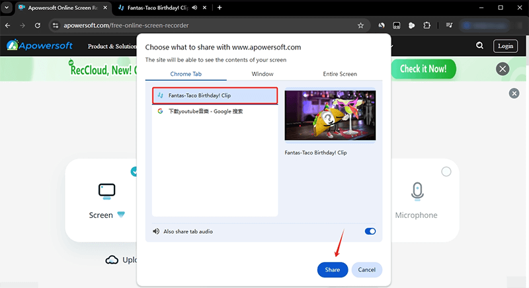
Task: Click the cloud upload icon
Action: (112, 260)
